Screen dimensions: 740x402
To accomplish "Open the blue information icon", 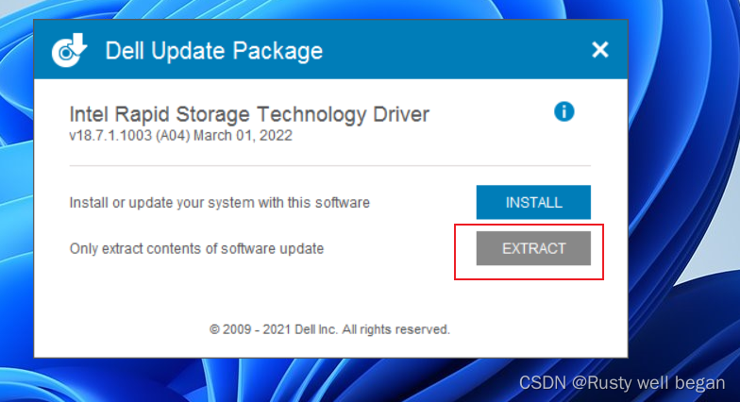I will pos(564,112).
